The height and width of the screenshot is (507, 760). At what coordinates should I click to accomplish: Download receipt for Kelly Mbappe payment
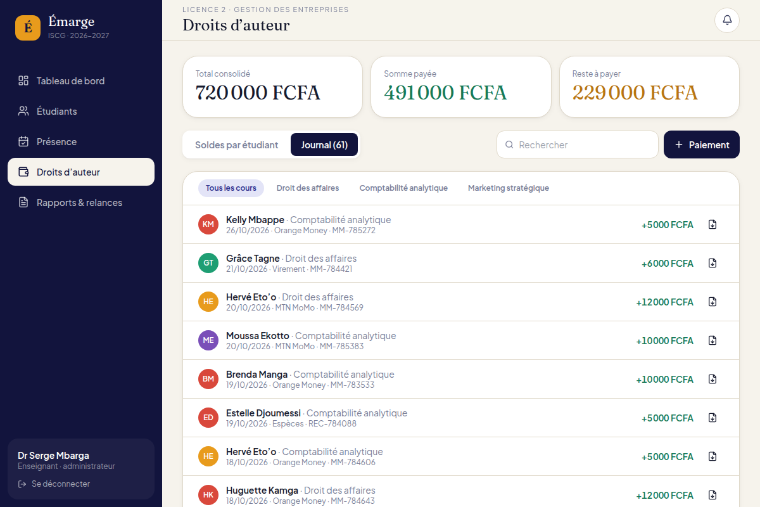pyautogui.click(x=712, y=224)
